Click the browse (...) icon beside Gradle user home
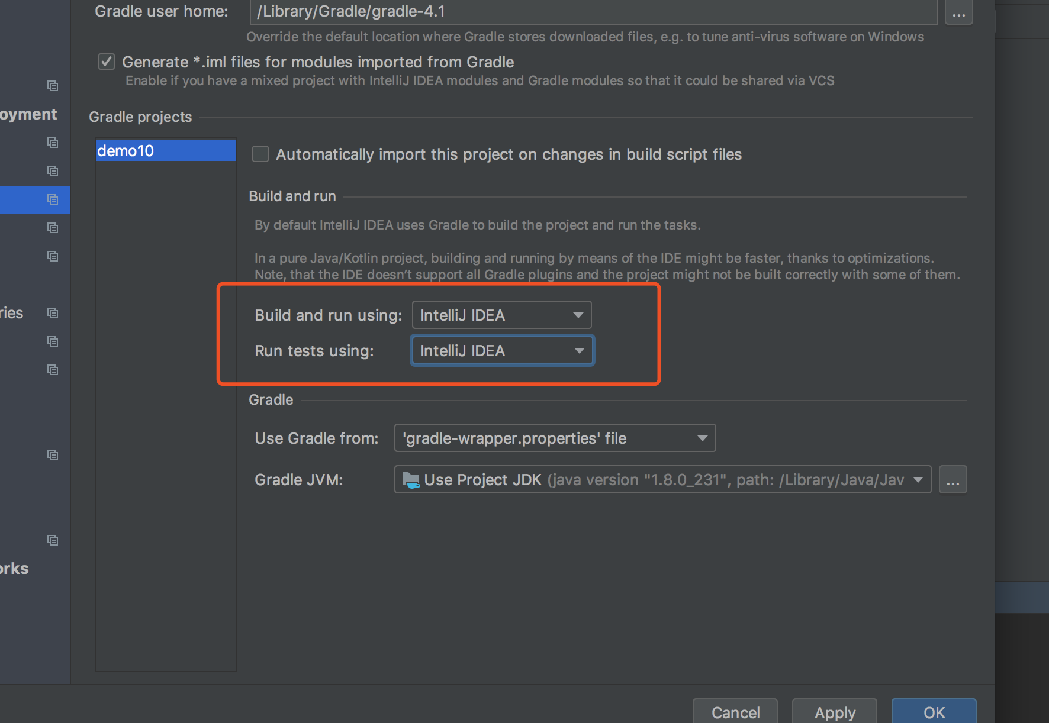 point(958,12)
